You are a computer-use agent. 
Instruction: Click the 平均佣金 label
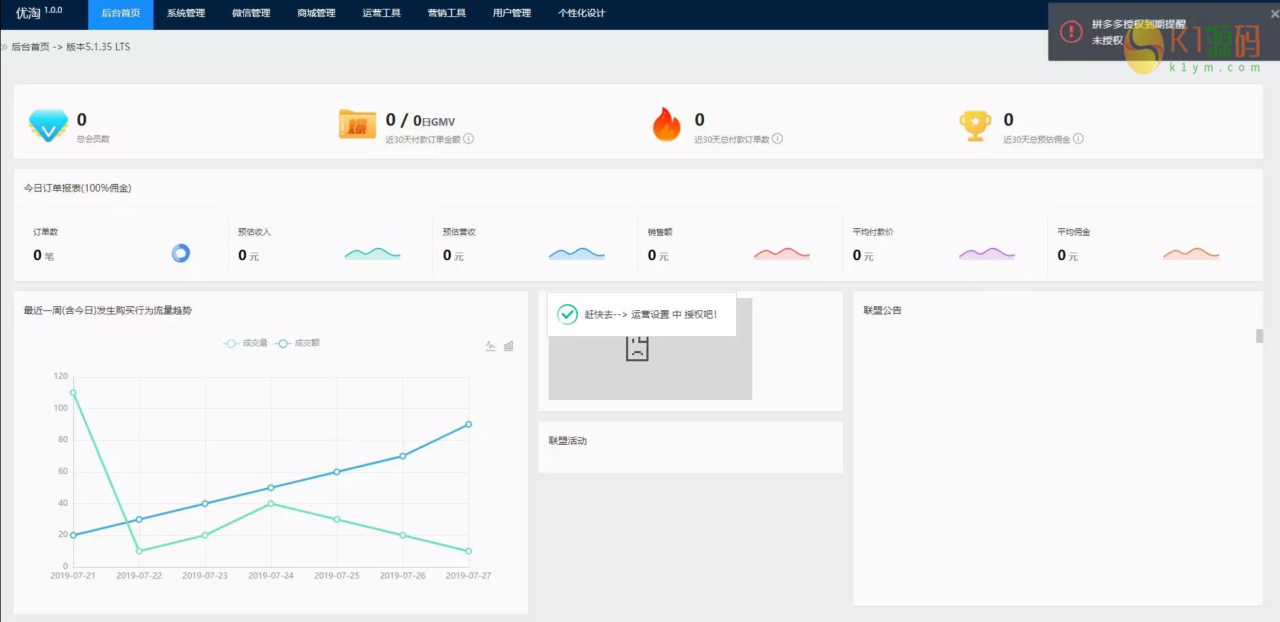(1074, 232)
